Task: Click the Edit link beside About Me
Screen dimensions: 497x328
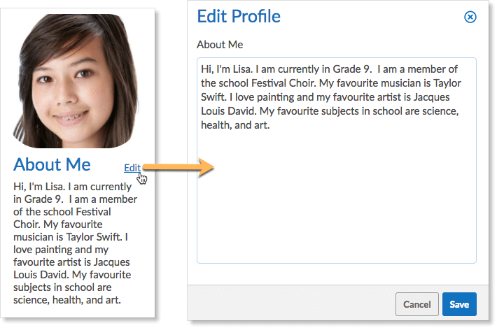Action: coord(132,168)
